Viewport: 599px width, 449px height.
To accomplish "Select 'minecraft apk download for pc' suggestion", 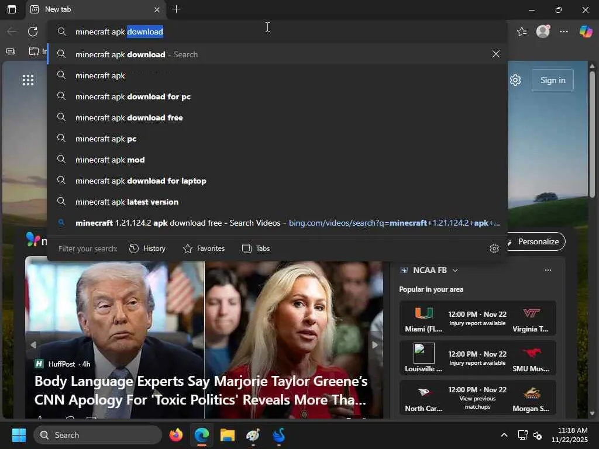I will (277, 96).
